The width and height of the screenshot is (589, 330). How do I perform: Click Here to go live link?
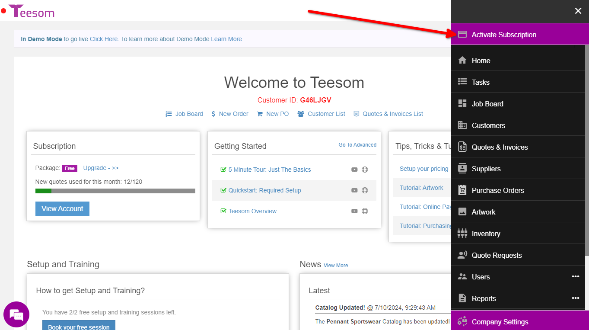(x=104, y=39)
